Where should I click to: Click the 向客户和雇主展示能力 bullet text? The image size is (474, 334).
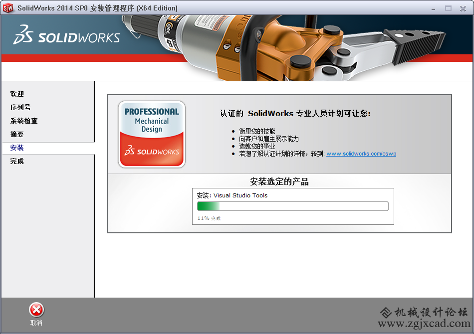(x=269, y=139)
